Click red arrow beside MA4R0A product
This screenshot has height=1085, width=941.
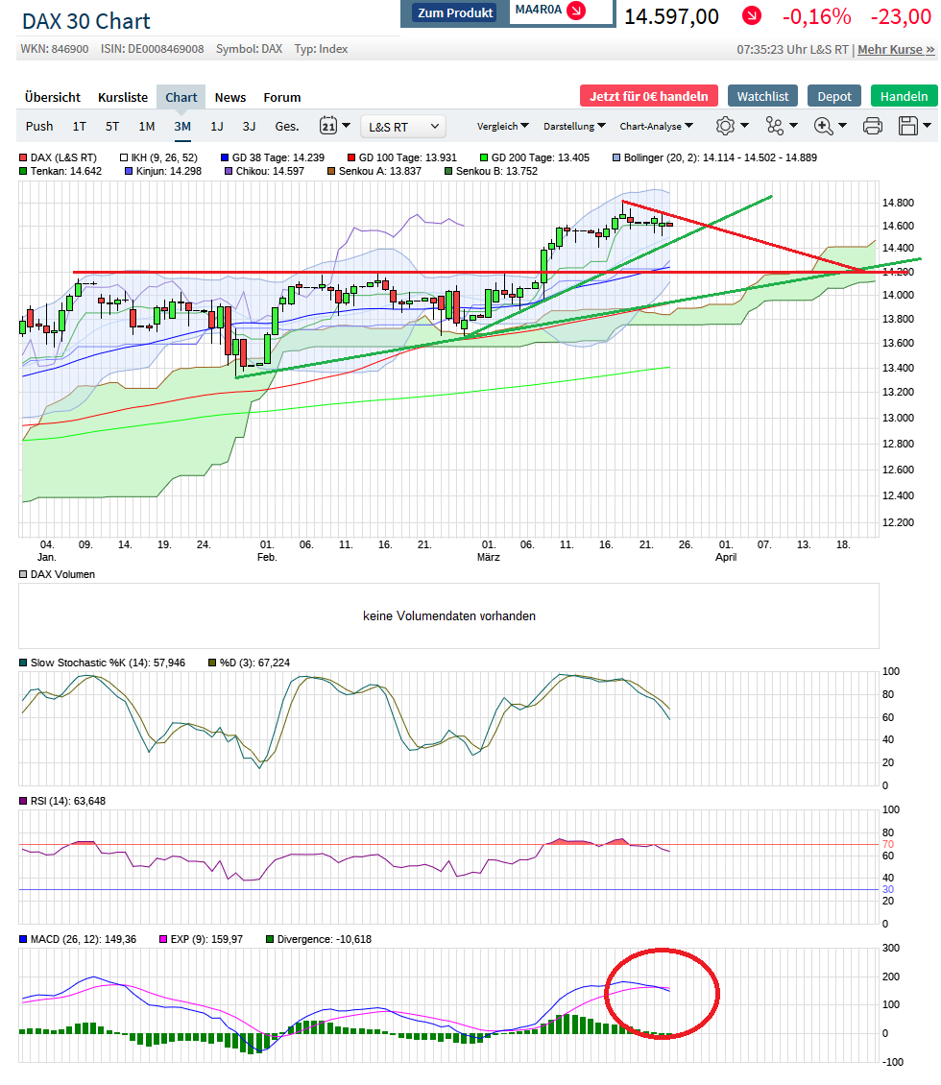[x=576, y=12]
